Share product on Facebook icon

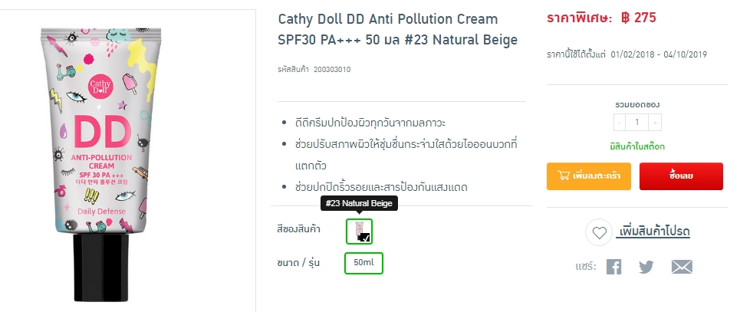coord(613,268)
